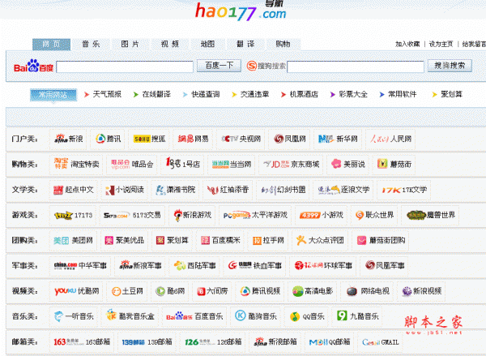Open the 地图 search tab
This screenshot has width=486, height=356.
click(207, 44)
